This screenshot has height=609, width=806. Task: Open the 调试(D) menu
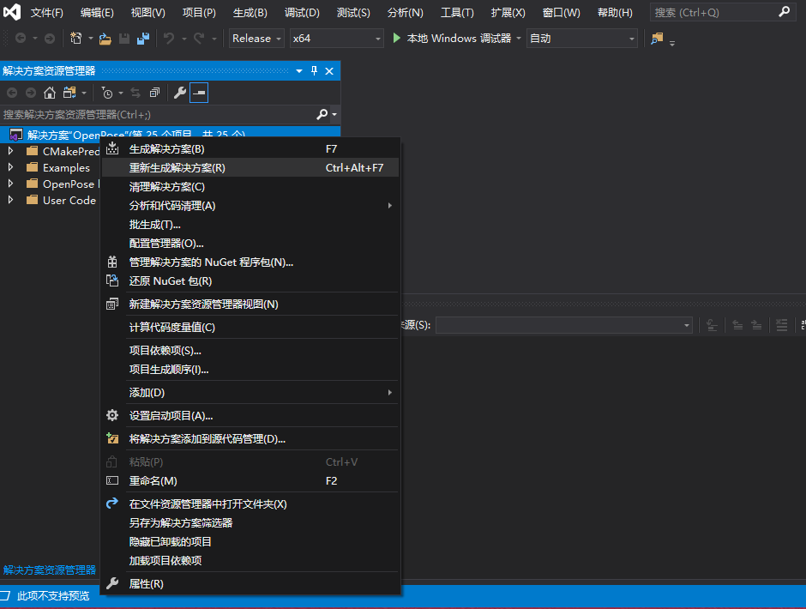(x=302, y=12)
